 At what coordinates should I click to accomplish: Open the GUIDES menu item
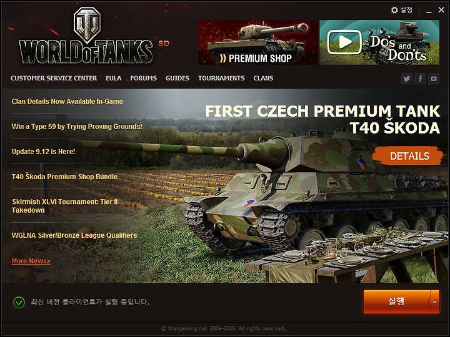pos(177,78)
